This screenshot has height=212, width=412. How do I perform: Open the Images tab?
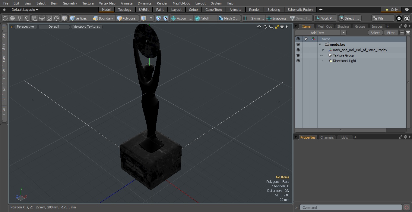377,26
